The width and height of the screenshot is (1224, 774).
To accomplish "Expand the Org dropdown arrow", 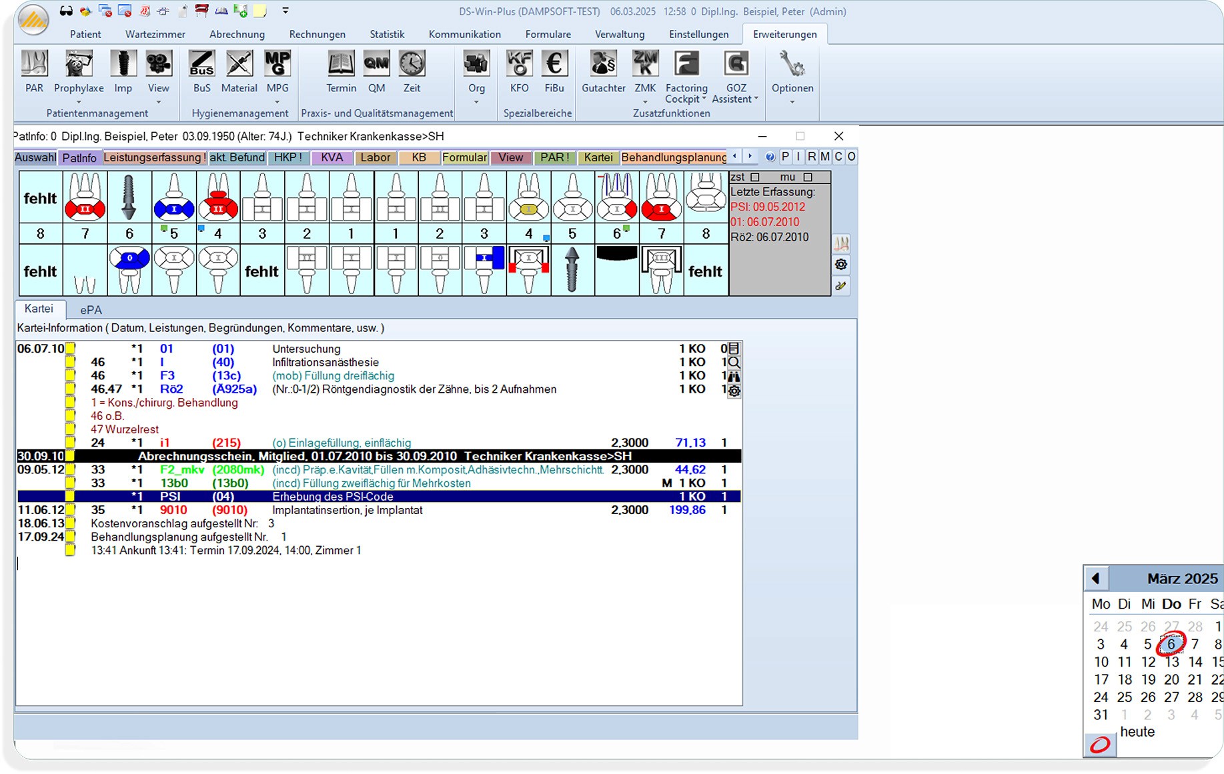I will point(476,102).
